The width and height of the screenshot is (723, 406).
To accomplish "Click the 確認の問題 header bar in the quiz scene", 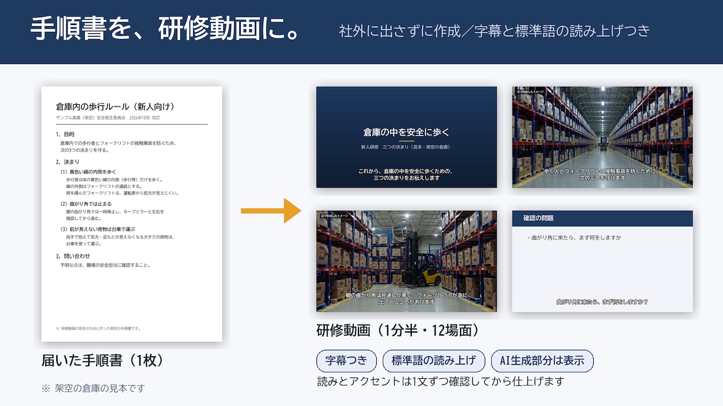I will (602, 218).
